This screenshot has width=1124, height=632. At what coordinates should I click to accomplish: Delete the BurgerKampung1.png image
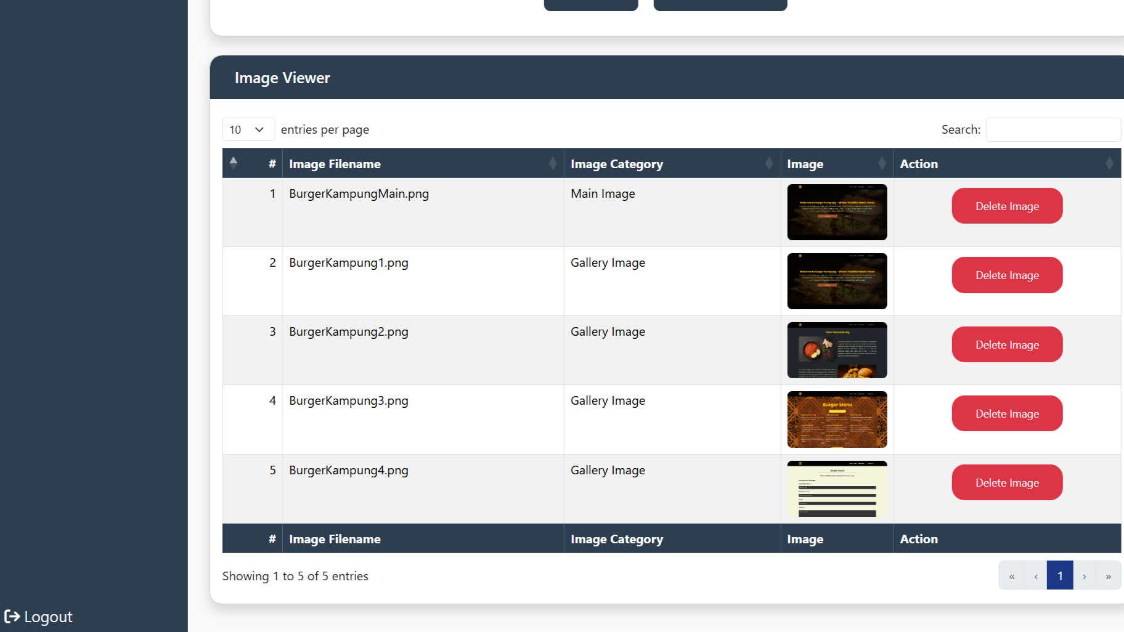[x=1007, y=275]
